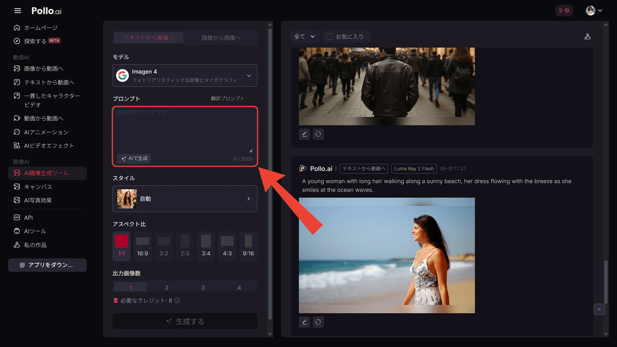Screen dimensions: 617x347
Task: Open the credits badge showing 9
Action: 564,10
